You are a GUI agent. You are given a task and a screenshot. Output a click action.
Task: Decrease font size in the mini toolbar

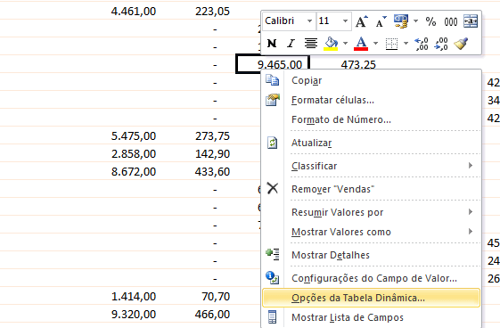(381, 21)
